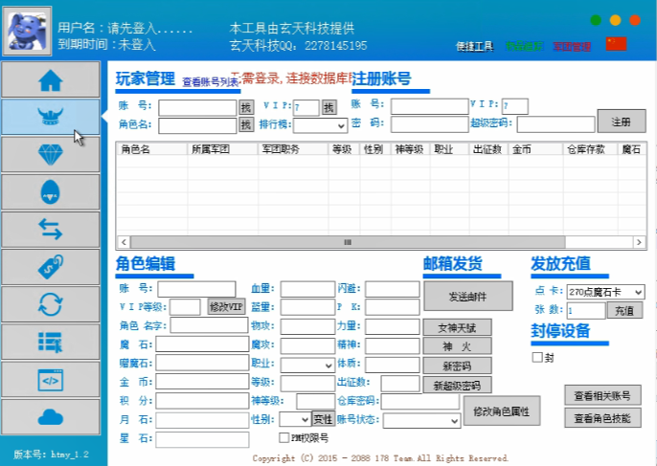
Task: Focus 角色名 search field
Action: (x=197, y=125)
